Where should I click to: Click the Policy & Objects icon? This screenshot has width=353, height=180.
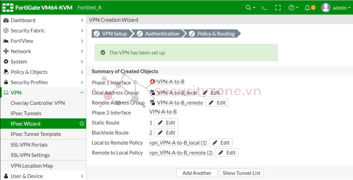(6, 72)
